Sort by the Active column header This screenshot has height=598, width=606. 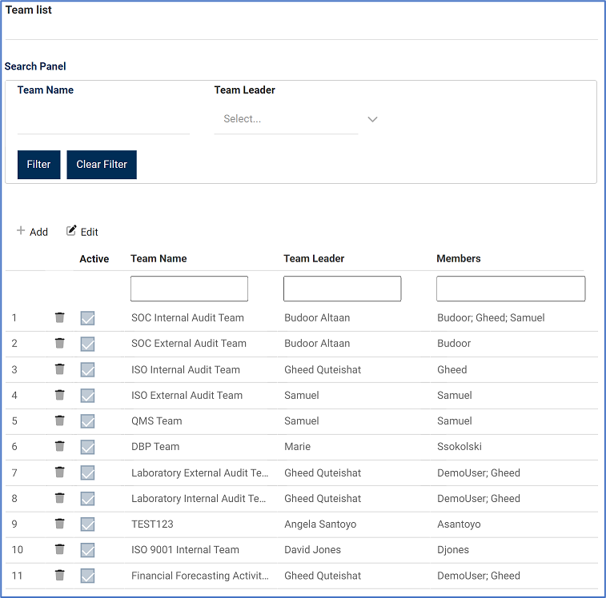94,259
